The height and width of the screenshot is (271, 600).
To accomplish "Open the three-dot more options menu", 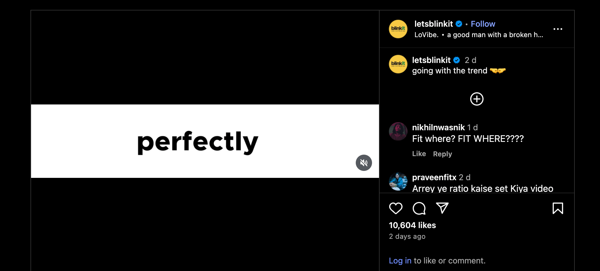I will 558,29.
